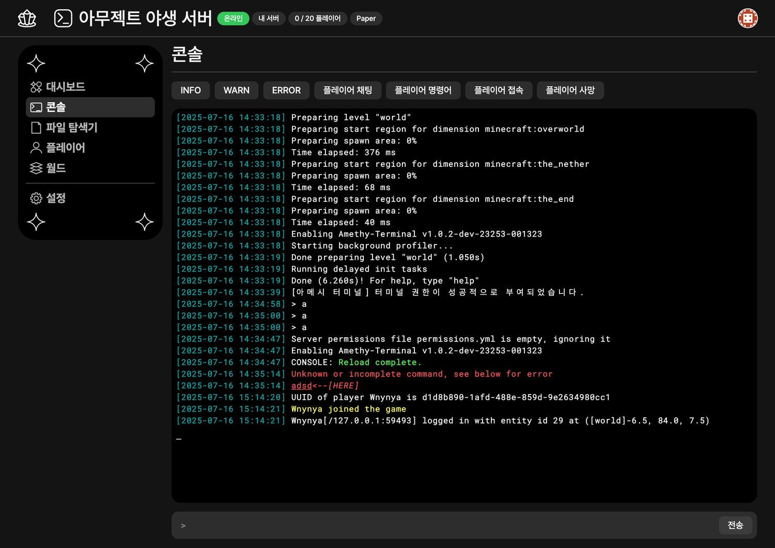Image resolution: width=775 pixels, height=548 pixels.
Task: Click the 내 서버 badge
Action: point(268,19)
